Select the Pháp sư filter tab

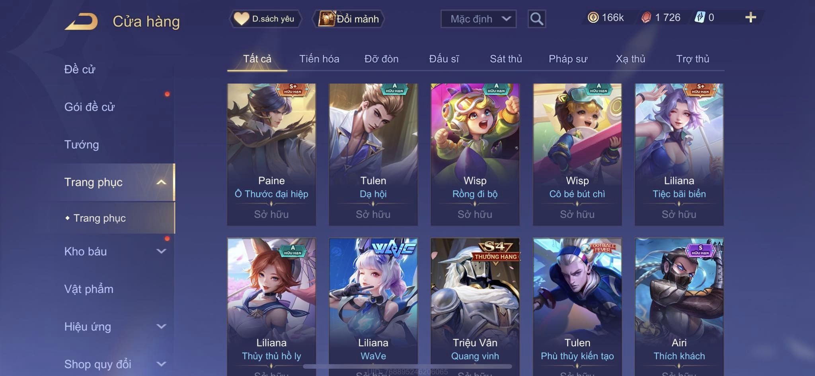568,59
